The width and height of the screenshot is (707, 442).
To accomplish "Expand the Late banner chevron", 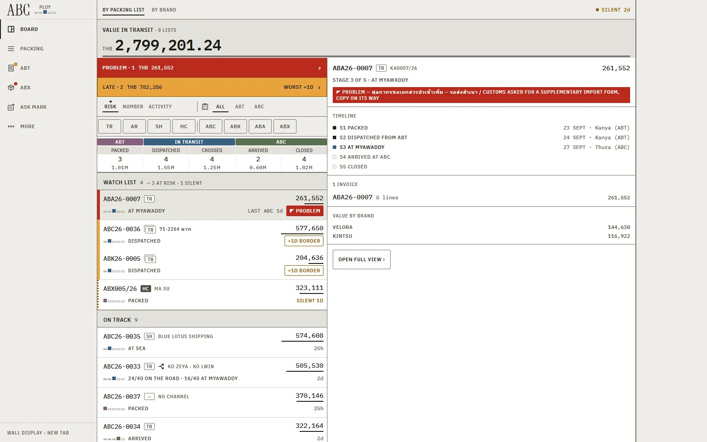I will pos(319,88).
